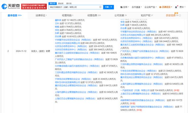Click the help icon beside 历史信息

180,16
